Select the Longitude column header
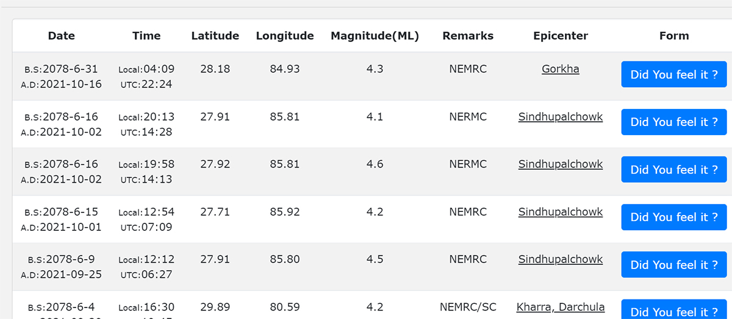 (285, 36)
